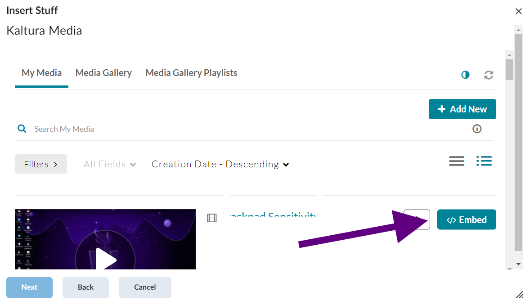The height and width of the screenshot is (300, 525).
Task: Select the My Media tab
Action: [41, 73]
